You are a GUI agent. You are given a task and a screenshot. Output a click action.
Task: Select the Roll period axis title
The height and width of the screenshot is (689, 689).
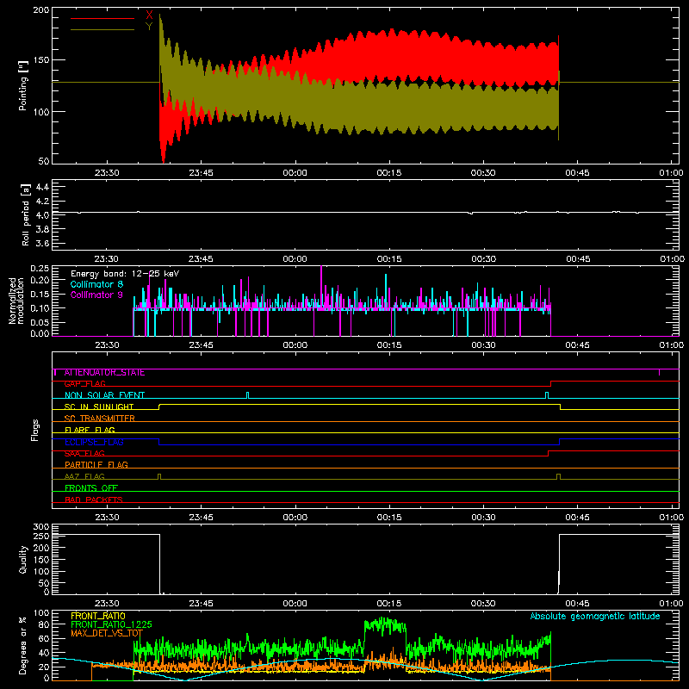(25, 214)
